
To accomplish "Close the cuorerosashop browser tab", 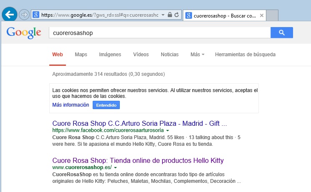I will pyautogui.click(x=262, y=15).
